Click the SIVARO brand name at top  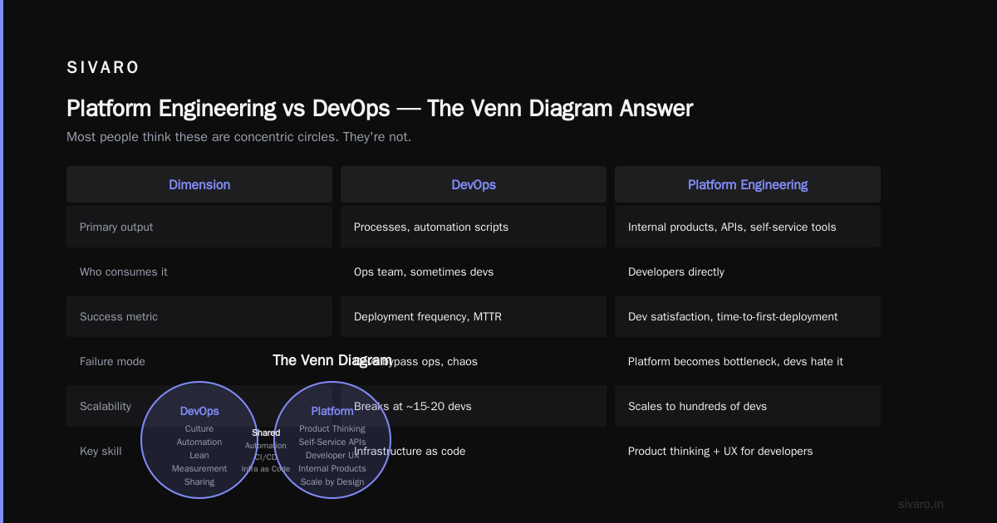(x=103, y=68)
